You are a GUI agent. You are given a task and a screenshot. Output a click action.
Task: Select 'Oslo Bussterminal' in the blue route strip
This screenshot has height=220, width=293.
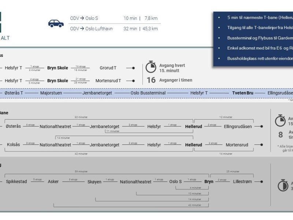coord(148,93)
